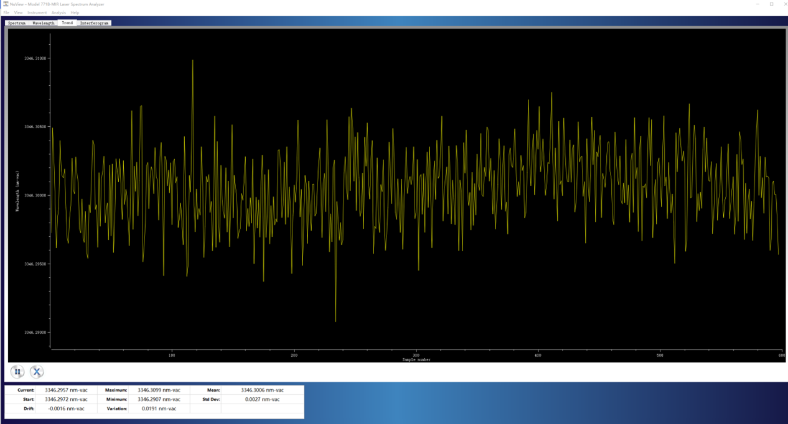788x424 pixels.
Task: Open the Help menu
Action: point(75,12)
